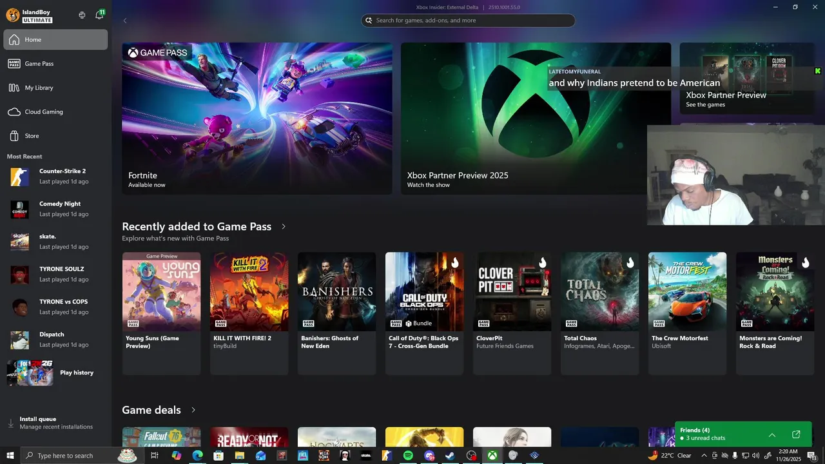Select Home in the sidebar

coord(55,39)
